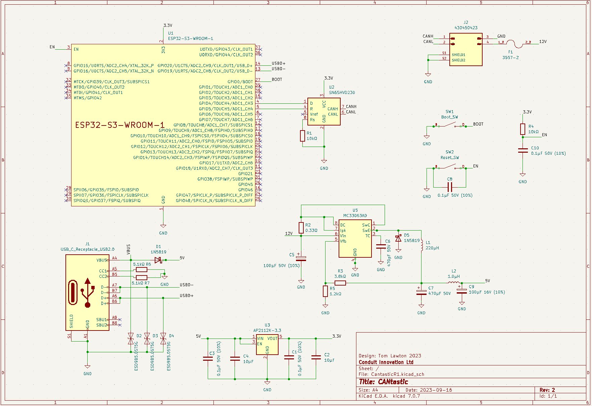The width and height of the screenshot is (592, 406).
Task: Click the CANH net label beside J2
Action: pos(428,36)
